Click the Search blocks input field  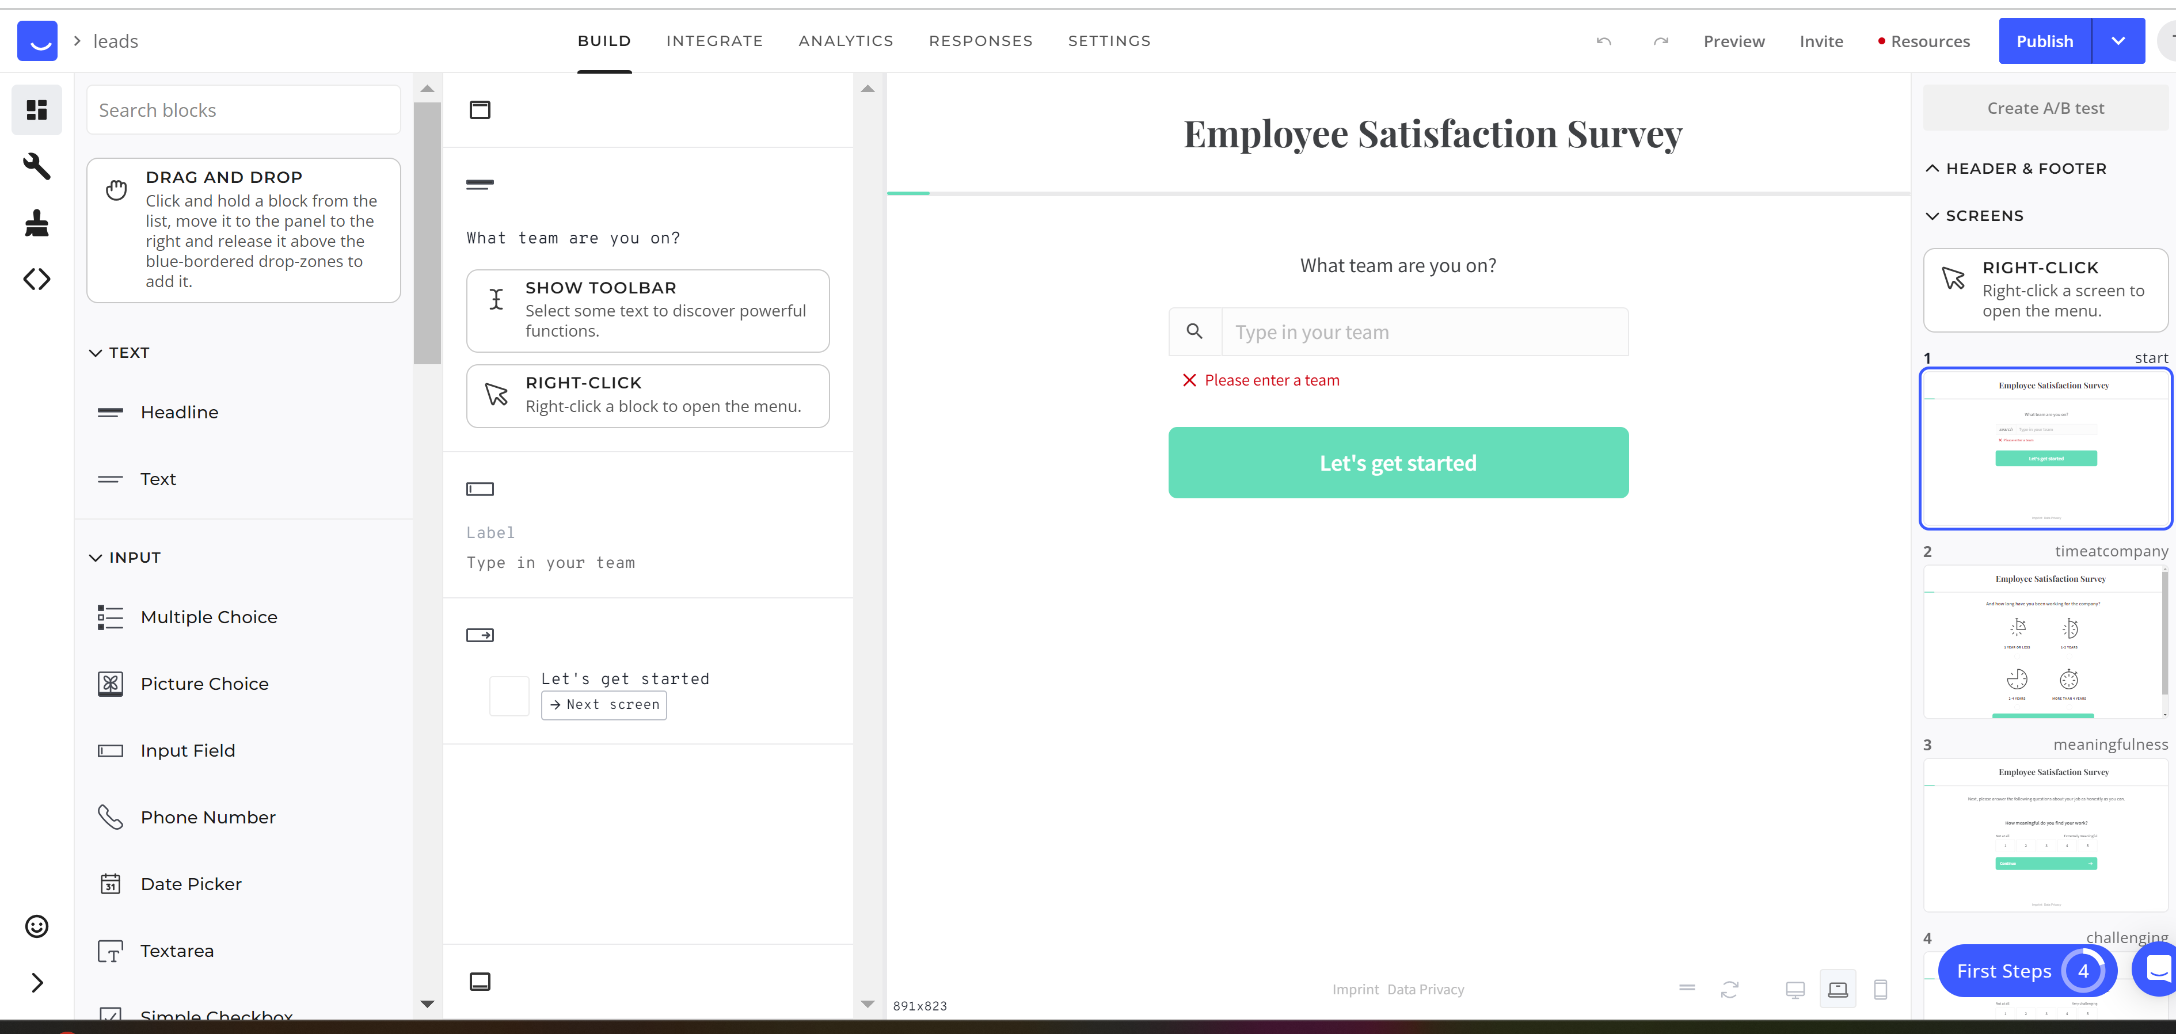point(244,110)
